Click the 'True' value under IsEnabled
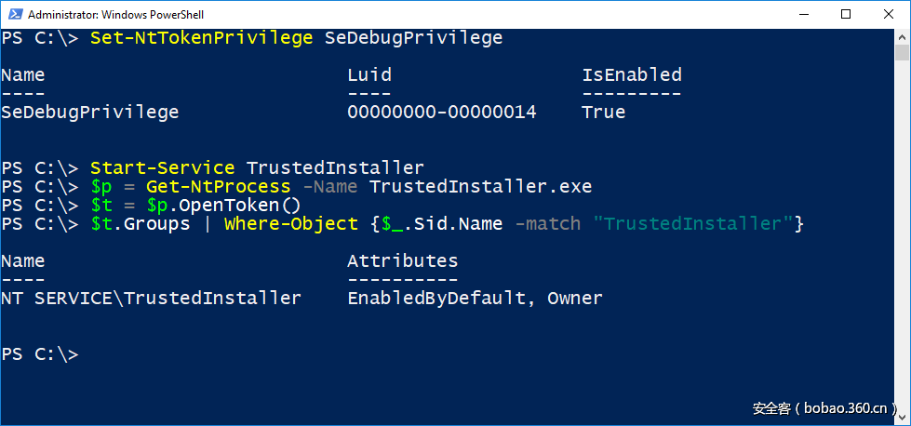Screen dimensions: 911x426 (604, 113)
